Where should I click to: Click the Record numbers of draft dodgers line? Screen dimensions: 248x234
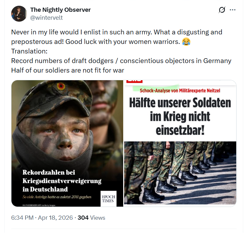pyautogui.click(x=121, y=61)
